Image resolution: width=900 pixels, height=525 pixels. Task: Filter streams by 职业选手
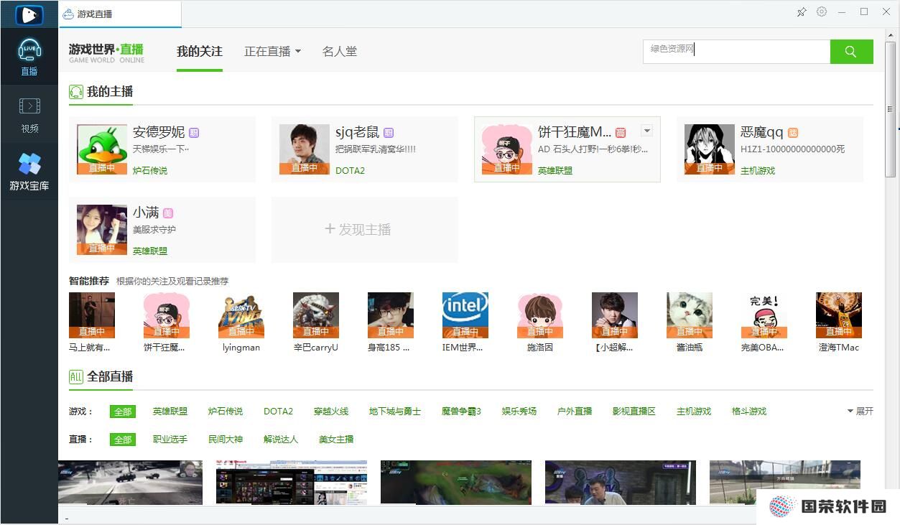click(170, 440)
